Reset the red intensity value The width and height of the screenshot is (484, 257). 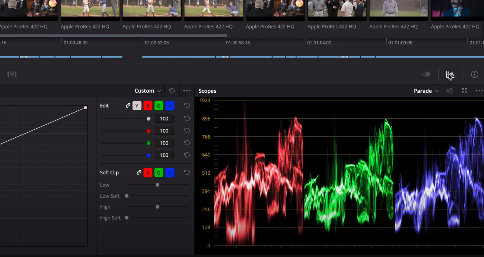click(x=187, y=131)
